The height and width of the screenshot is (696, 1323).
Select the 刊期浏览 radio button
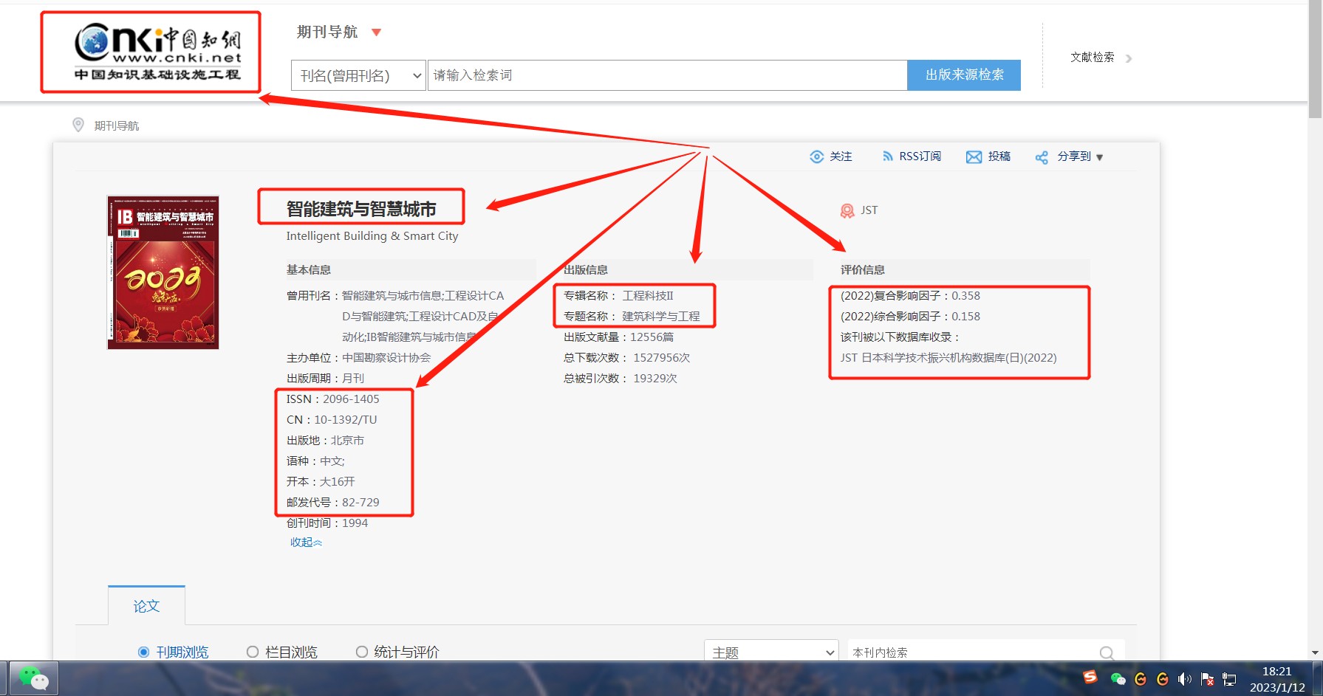144,652
